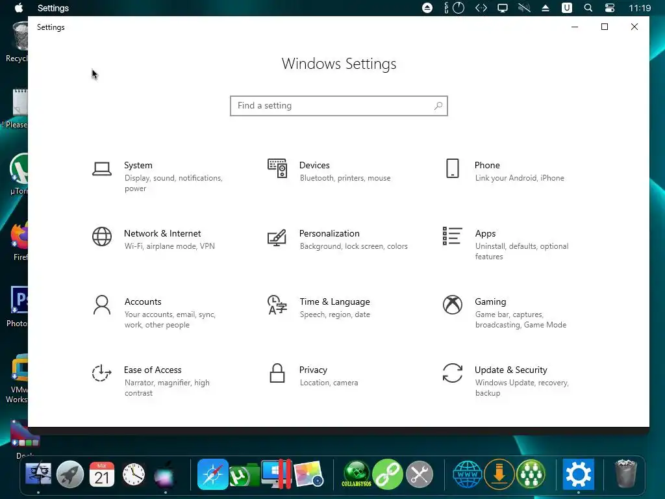Open the Devices category link

click(314, 165)
